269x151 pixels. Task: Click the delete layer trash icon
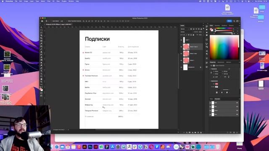click(201, 133)
